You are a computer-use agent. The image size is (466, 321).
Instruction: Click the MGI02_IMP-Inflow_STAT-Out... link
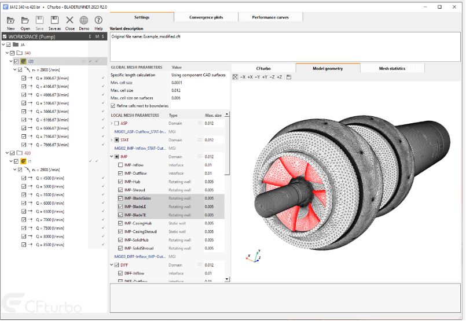pos(140,148)
